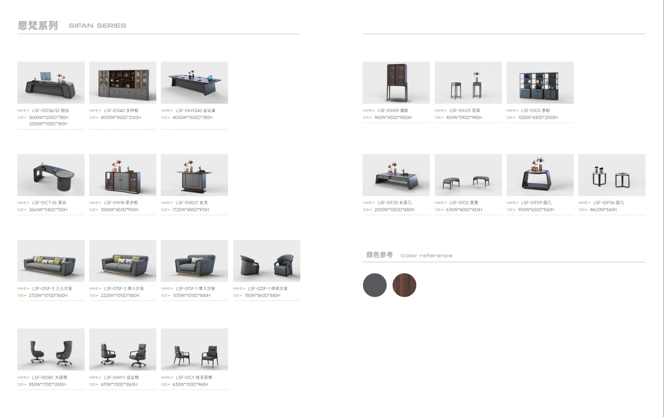The image size is (664, 417).
Task: Choose the brown wood grain swatch
Action: click(x=405, y=285)
